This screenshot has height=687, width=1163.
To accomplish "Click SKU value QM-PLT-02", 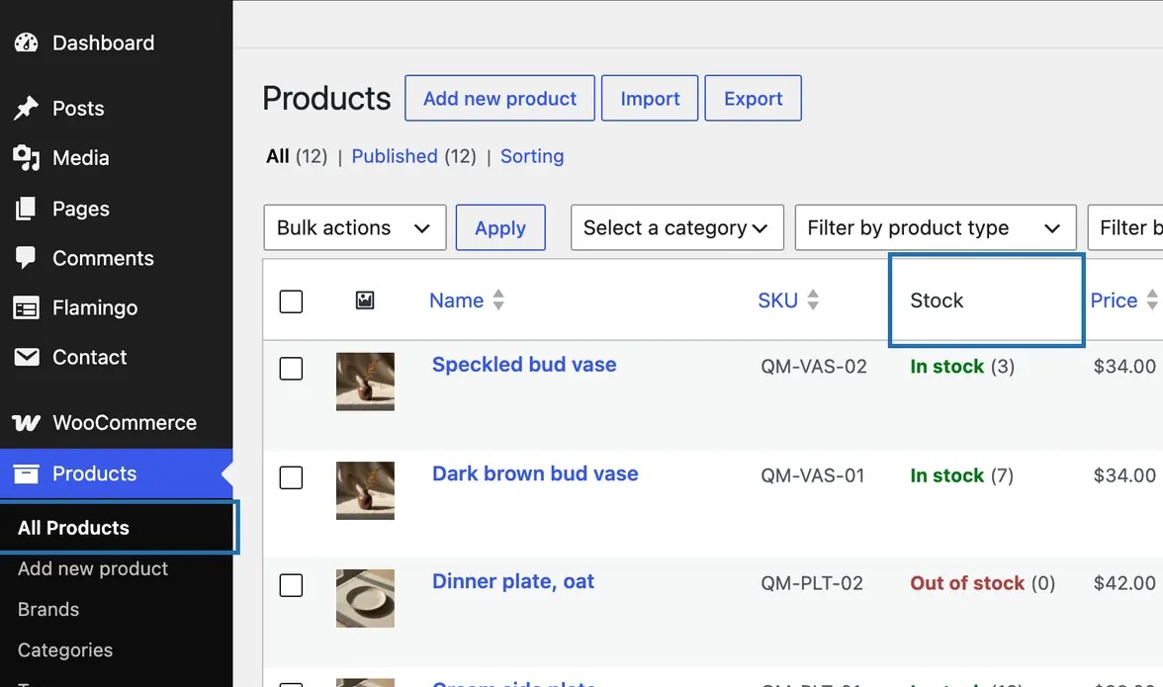I will click(x=812, y=583).
